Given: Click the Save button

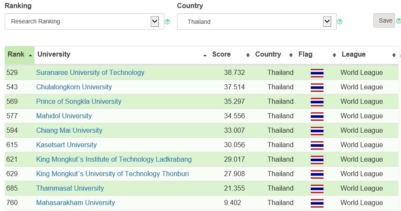Looking at the screenshot, I should coord(384,20).
